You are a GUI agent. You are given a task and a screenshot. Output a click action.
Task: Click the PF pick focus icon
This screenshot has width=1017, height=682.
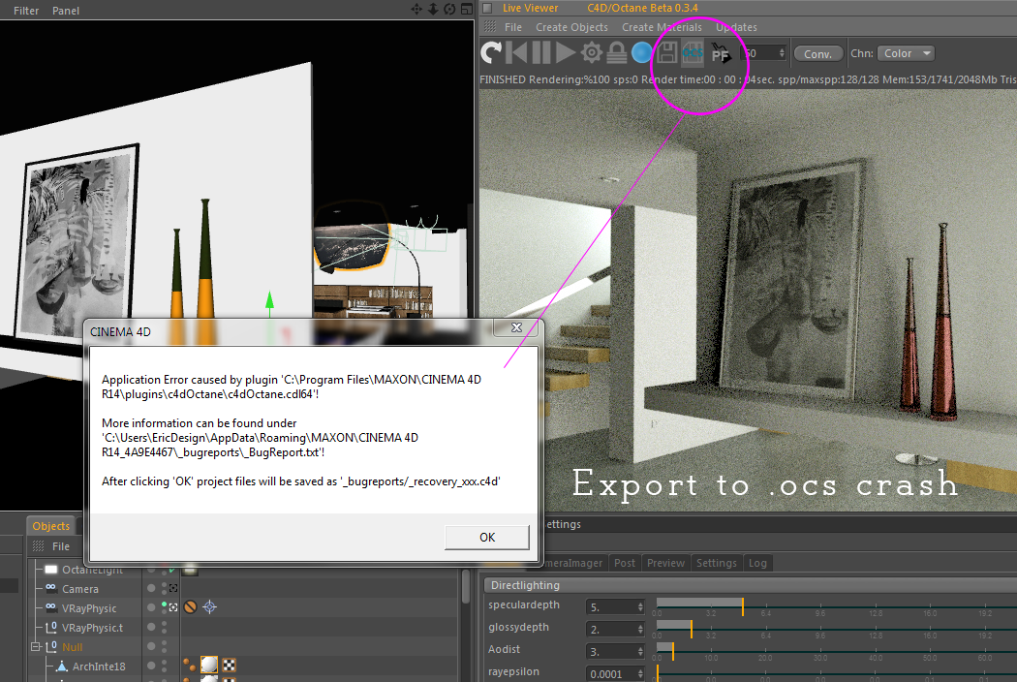[722, 54]
